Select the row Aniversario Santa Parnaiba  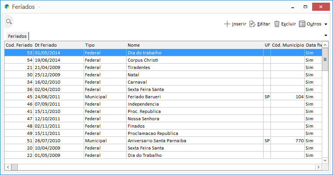click(163, 141)
